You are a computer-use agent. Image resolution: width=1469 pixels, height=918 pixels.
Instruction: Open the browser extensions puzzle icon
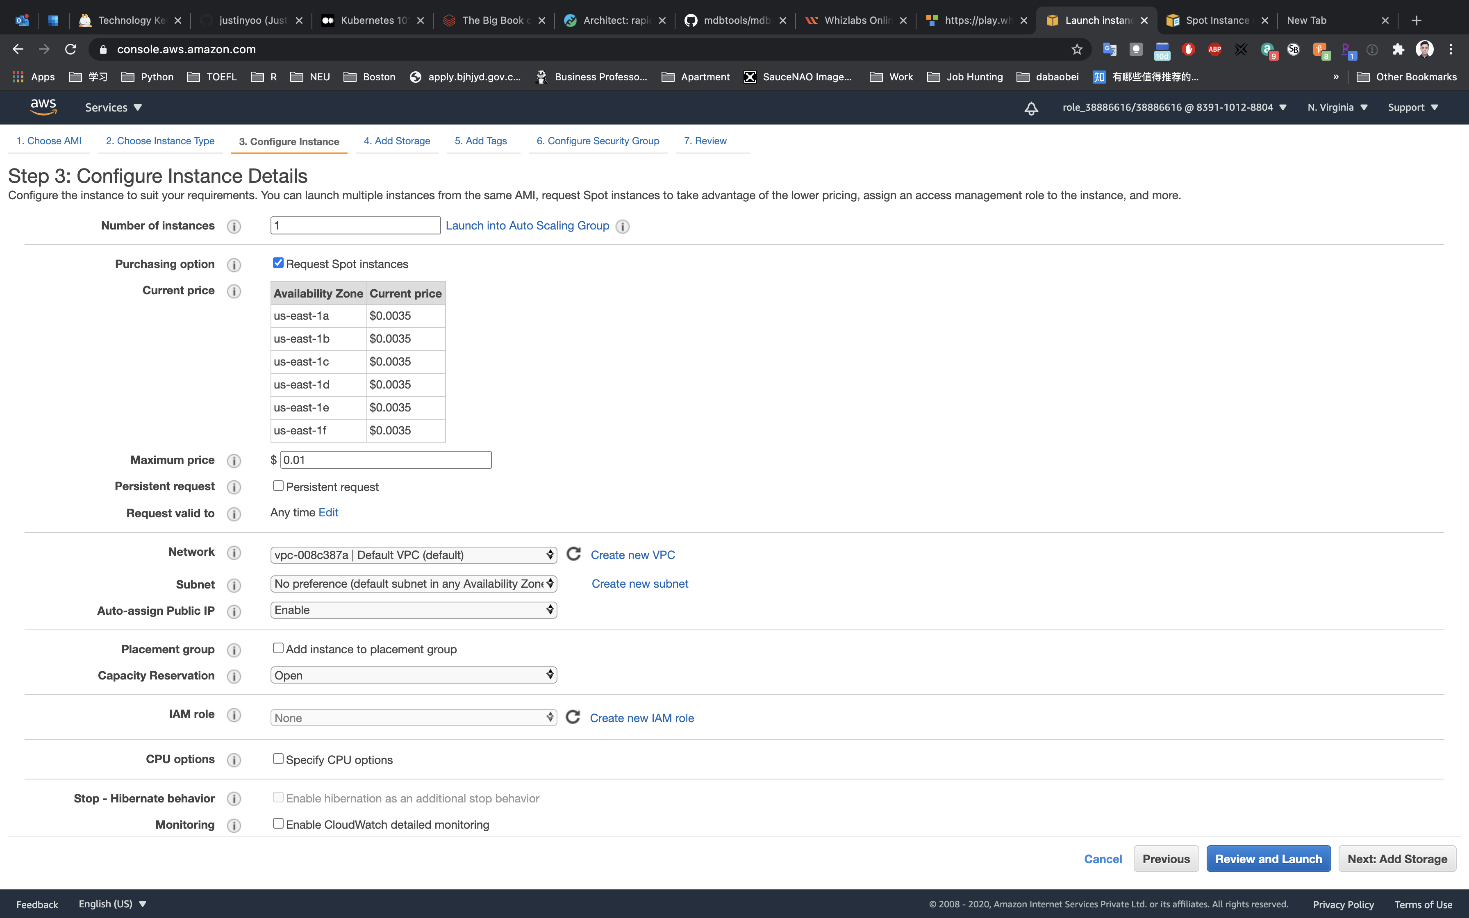1398,49
